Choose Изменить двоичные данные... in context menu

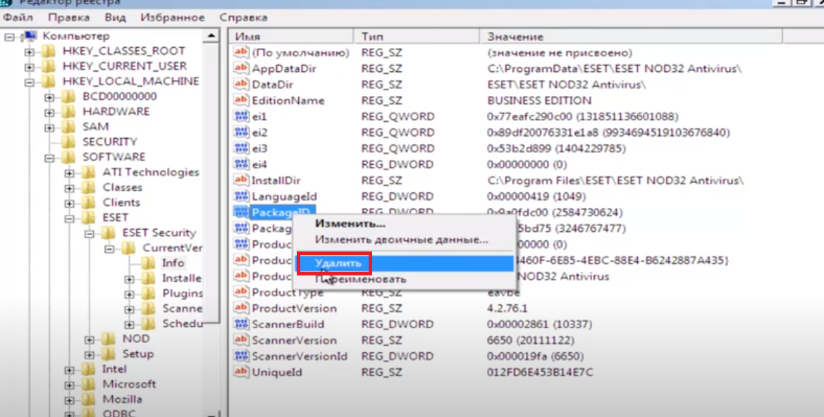402,239
